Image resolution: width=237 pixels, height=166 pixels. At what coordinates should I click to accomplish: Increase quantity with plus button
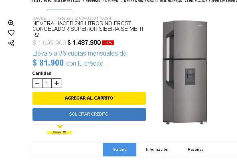(x=57, y=83)
